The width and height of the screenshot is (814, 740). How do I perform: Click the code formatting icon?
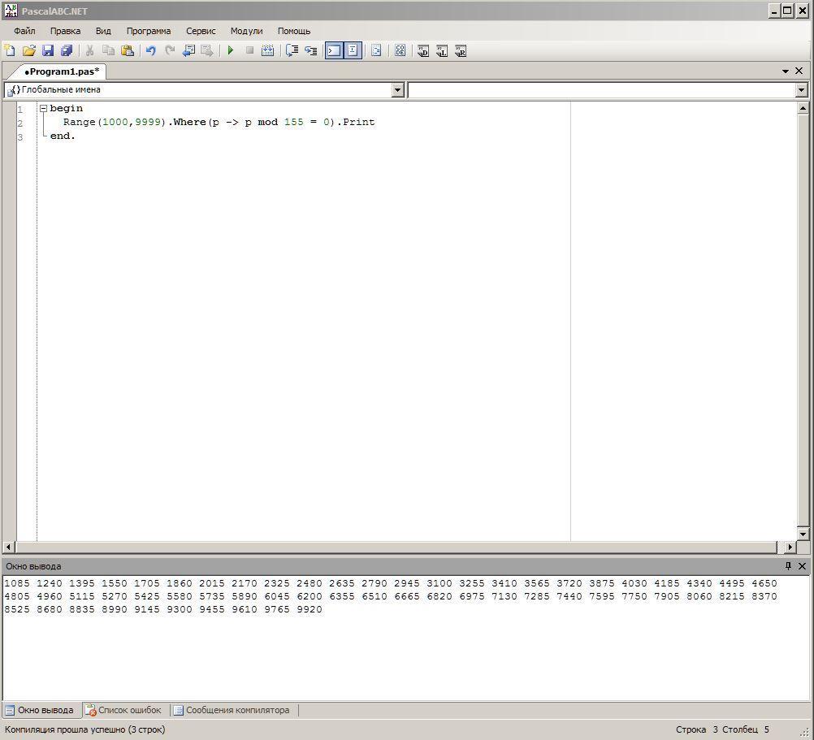[376, 50]
